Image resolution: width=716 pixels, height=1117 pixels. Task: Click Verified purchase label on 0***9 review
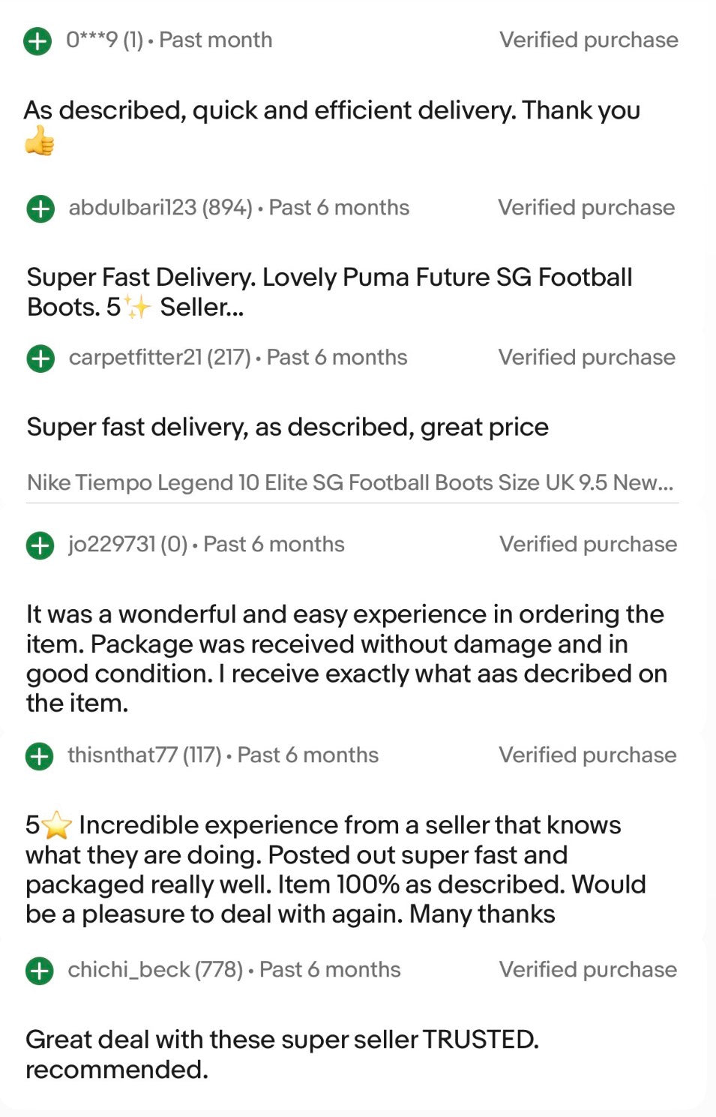(x=589, y=41)
